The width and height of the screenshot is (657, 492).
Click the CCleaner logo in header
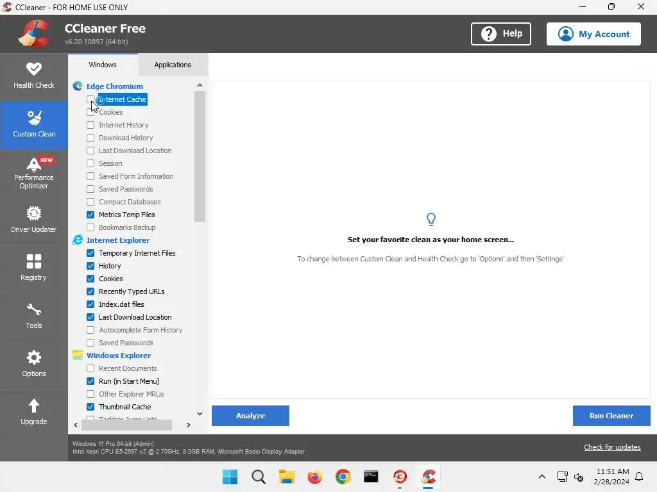[x=33, y=33]
